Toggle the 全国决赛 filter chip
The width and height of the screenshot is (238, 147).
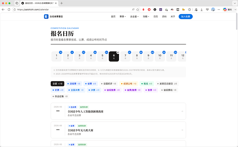[x=76, y=90]
